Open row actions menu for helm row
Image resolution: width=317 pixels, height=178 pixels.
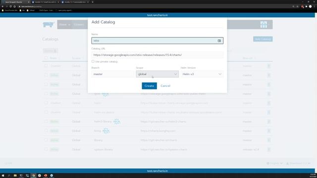268,103
